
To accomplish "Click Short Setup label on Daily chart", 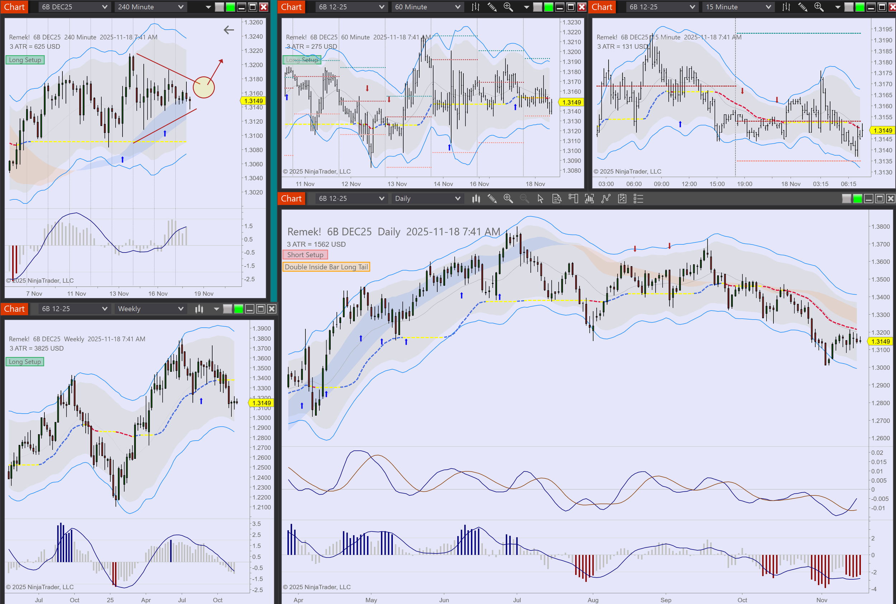I will (x=305, y=255).
